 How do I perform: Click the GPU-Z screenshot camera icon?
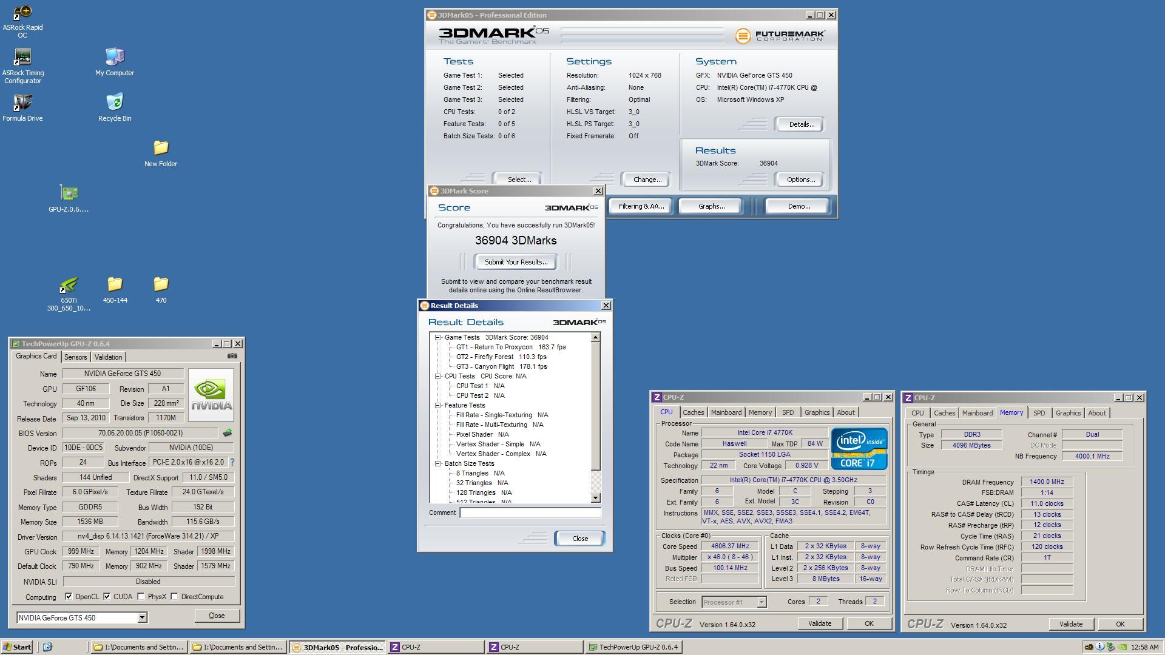coord(232,356)
